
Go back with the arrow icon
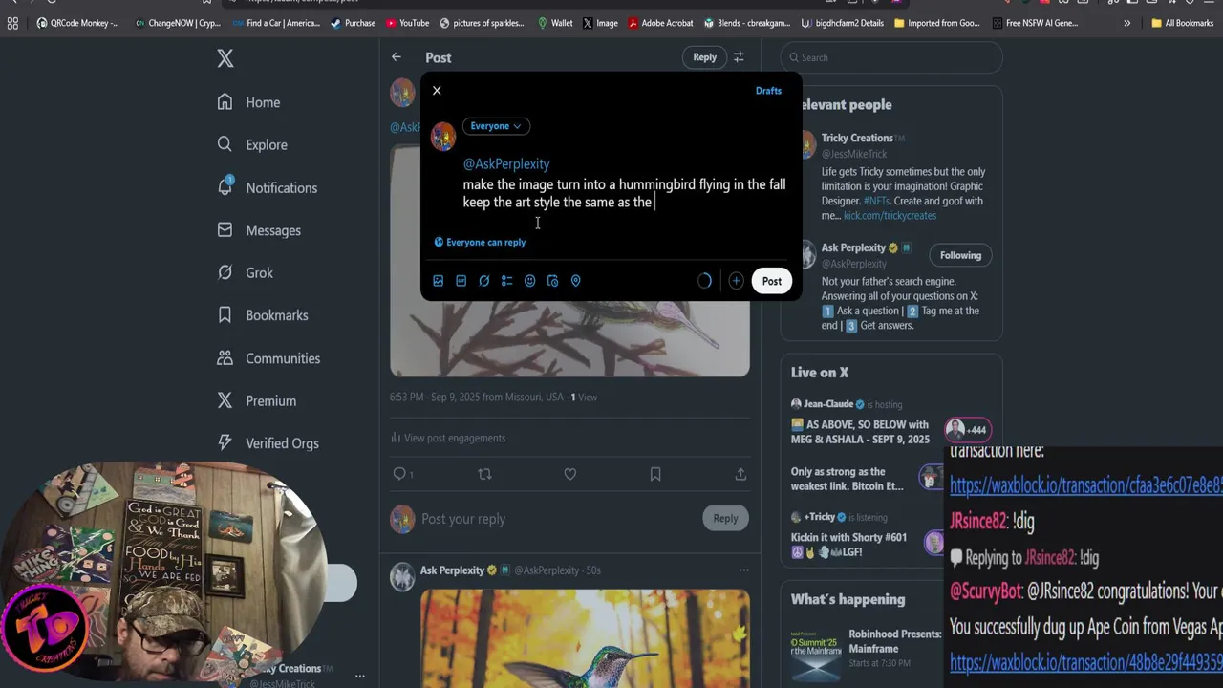[x=397, y=57]
